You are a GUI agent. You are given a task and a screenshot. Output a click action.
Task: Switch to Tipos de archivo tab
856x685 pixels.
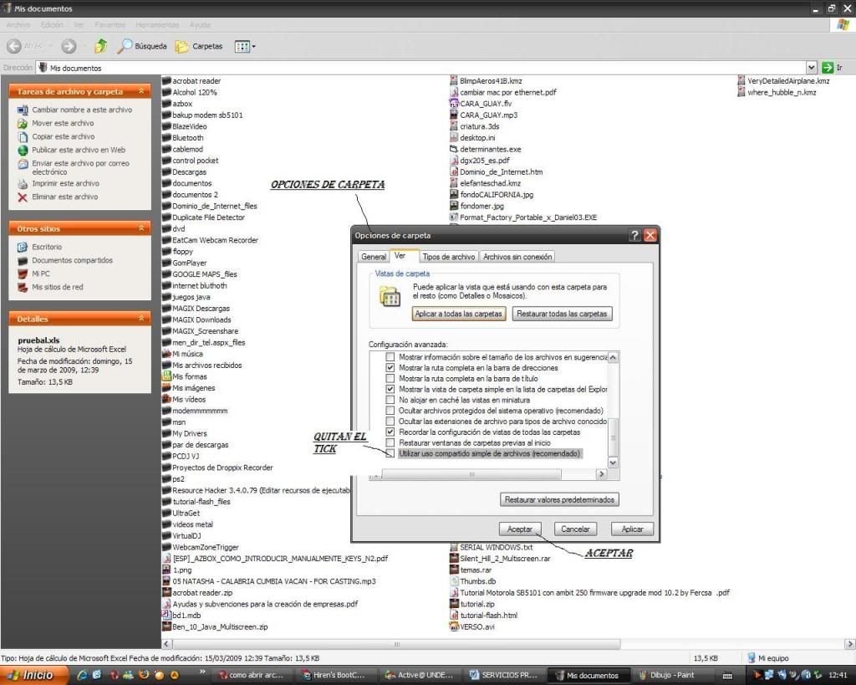(449, 257)
